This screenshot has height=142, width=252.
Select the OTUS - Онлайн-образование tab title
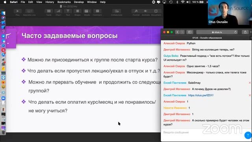click(207, 38)
